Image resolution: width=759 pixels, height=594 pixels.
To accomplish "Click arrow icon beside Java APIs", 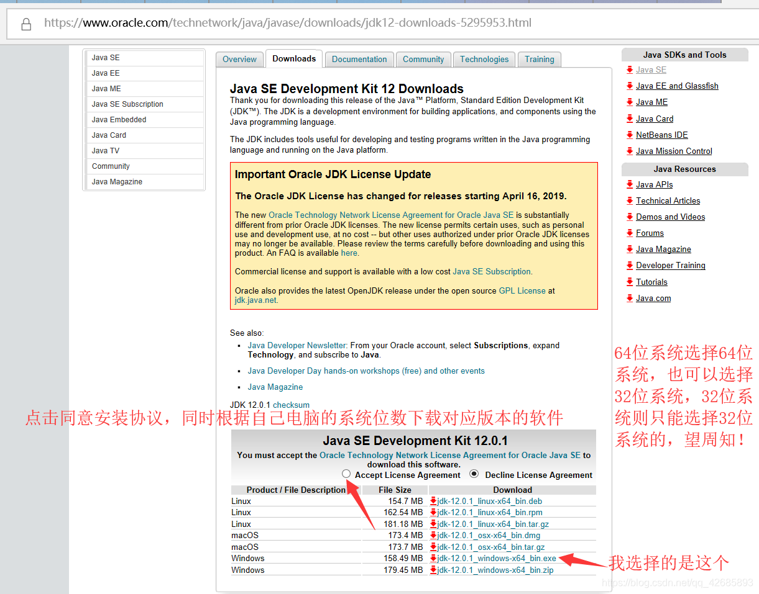I will [x=630, y=184].
